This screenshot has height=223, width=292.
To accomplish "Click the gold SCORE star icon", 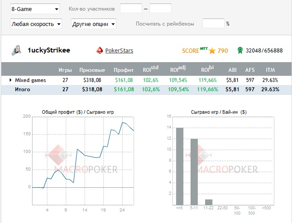I will [212, 51].
